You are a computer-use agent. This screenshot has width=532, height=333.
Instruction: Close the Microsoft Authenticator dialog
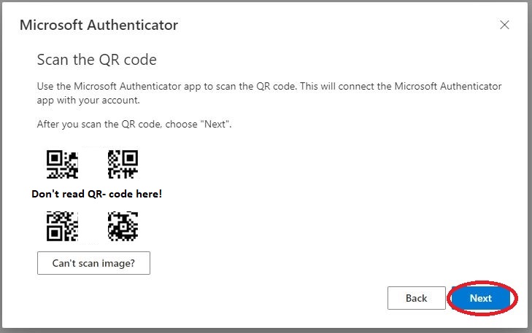point(504,25)
